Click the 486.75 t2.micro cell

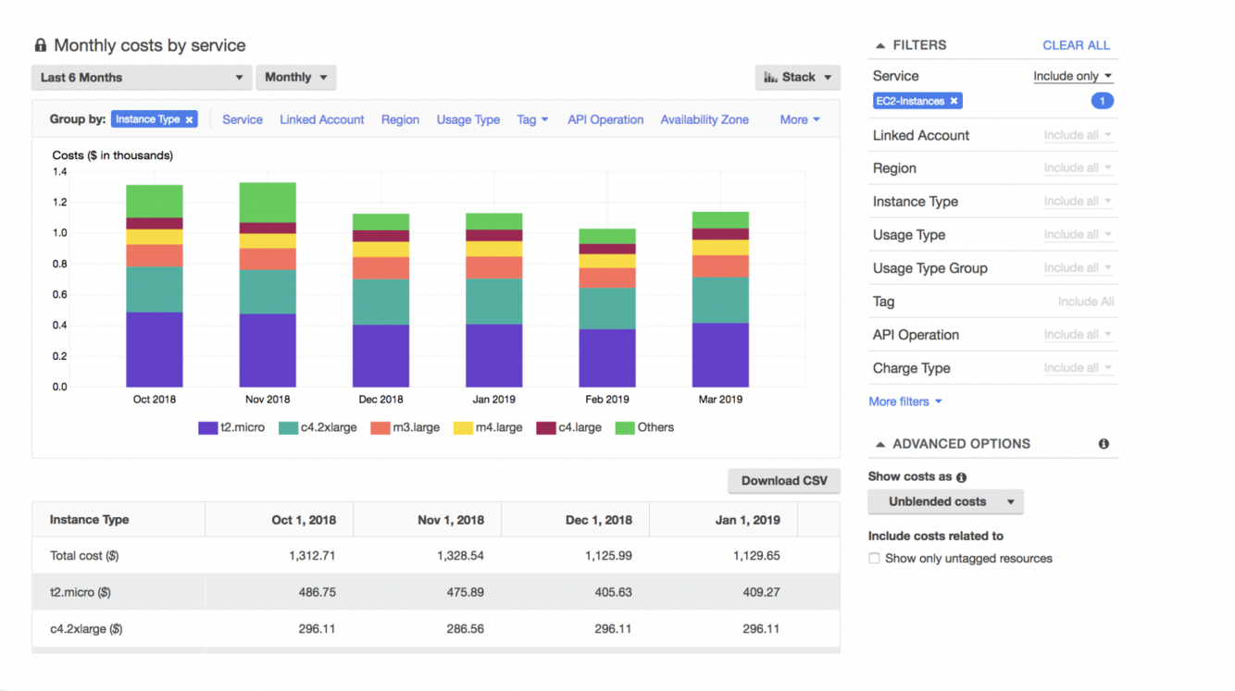[x=318, y=592]
